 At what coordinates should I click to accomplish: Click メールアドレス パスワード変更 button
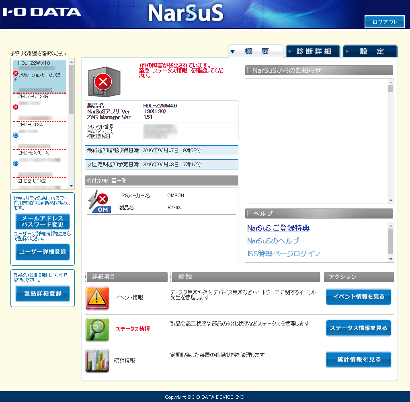(43, 221)
